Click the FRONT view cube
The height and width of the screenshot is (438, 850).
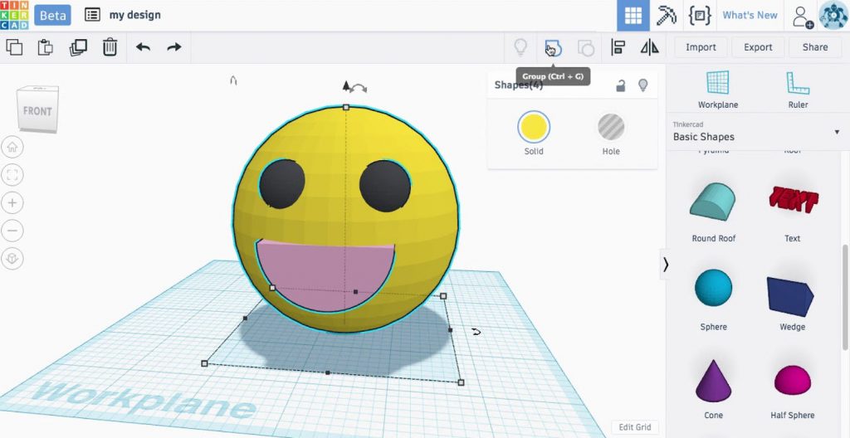point(37,111)
